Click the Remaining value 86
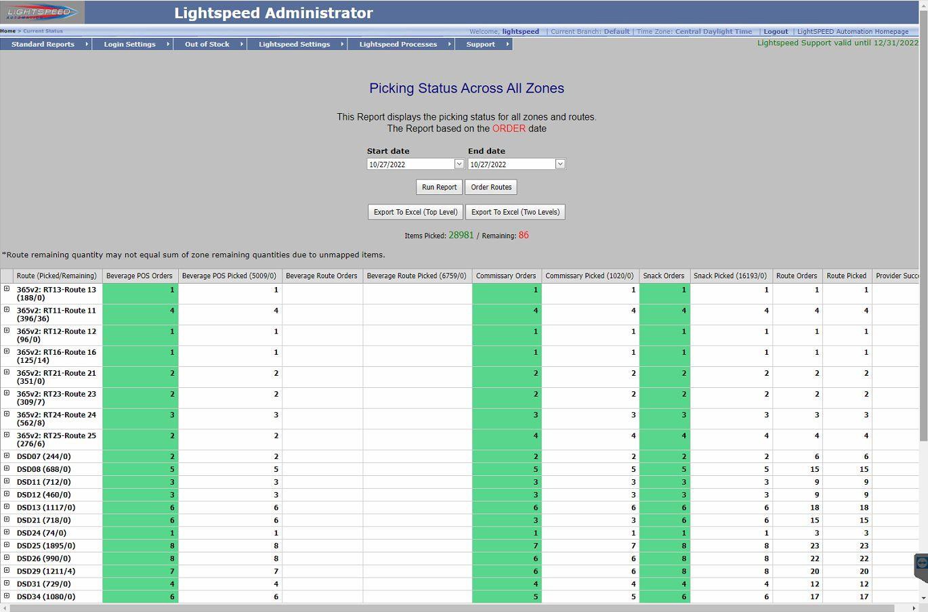This screenshot has height=612, width=928. pyautogui.click(x=524, y=235)
